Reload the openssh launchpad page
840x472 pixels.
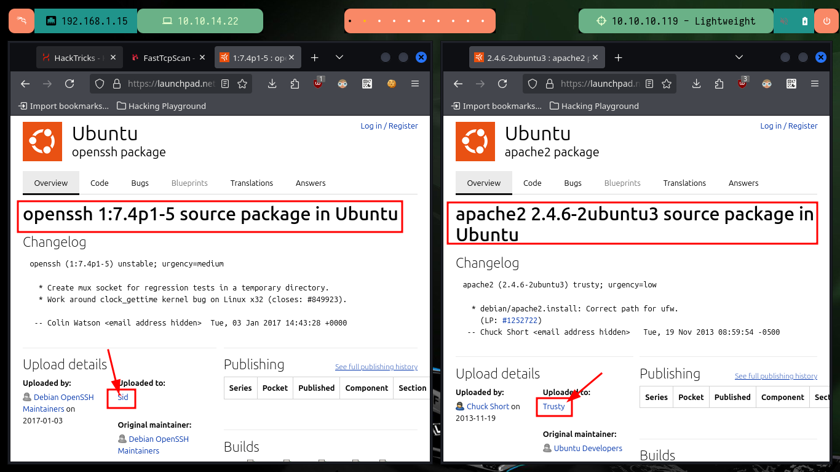click(x=69, y=84)
